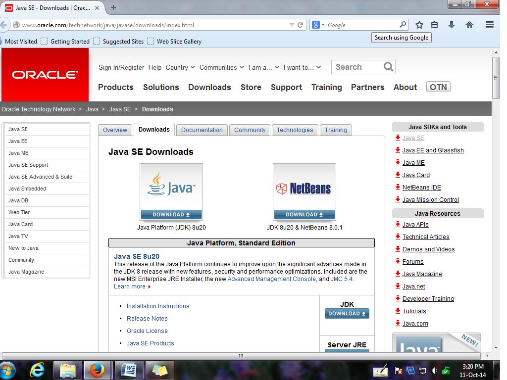Close the Java SE Downloads browser tab
This screenshot has width=507, height=380.
coord(97,8)
